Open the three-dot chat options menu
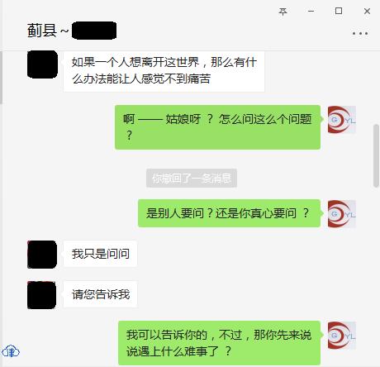 360,33
